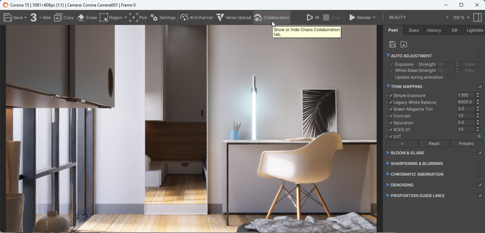The height and width of the screenshot is (233, 485).
Task: Click the Legacy White Balance value field 6000.0
Action: coord(466,102)
